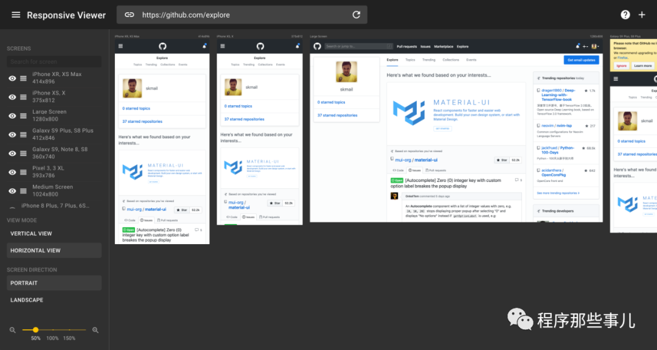Select Vertical View mode

pyautogui.click(x=54, y=234)
